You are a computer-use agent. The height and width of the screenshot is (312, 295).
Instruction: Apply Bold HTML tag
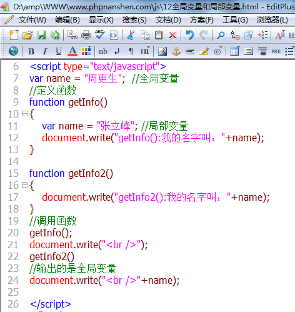point(31,51)
